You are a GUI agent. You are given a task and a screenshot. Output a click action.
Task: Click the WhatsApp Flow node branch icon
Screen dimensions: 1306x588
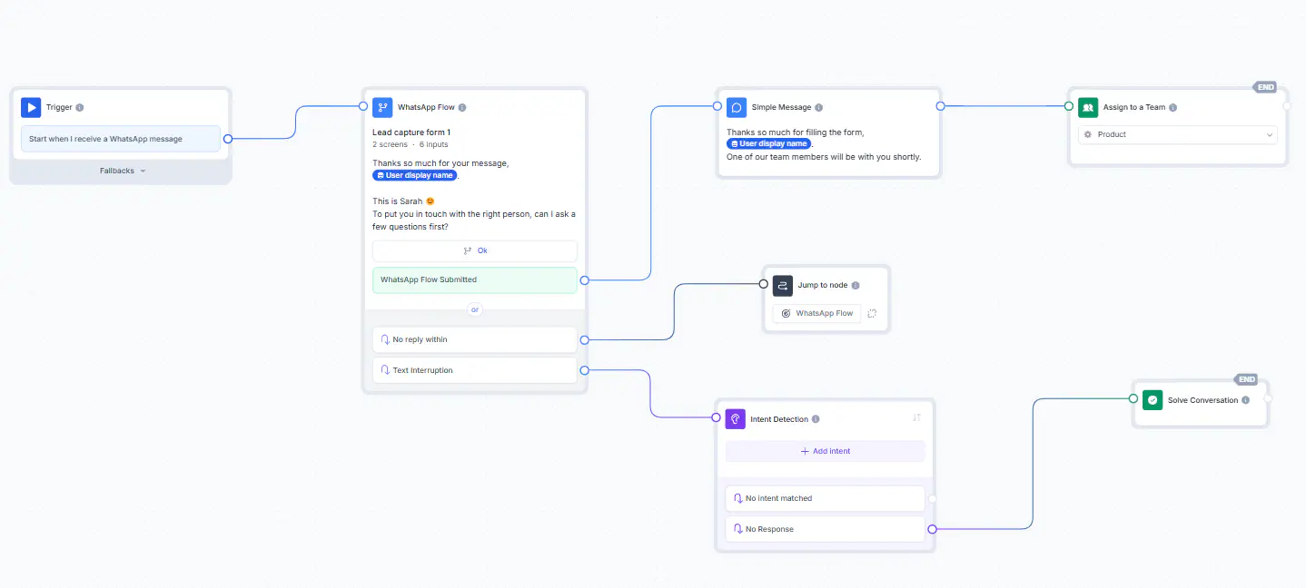382,107
